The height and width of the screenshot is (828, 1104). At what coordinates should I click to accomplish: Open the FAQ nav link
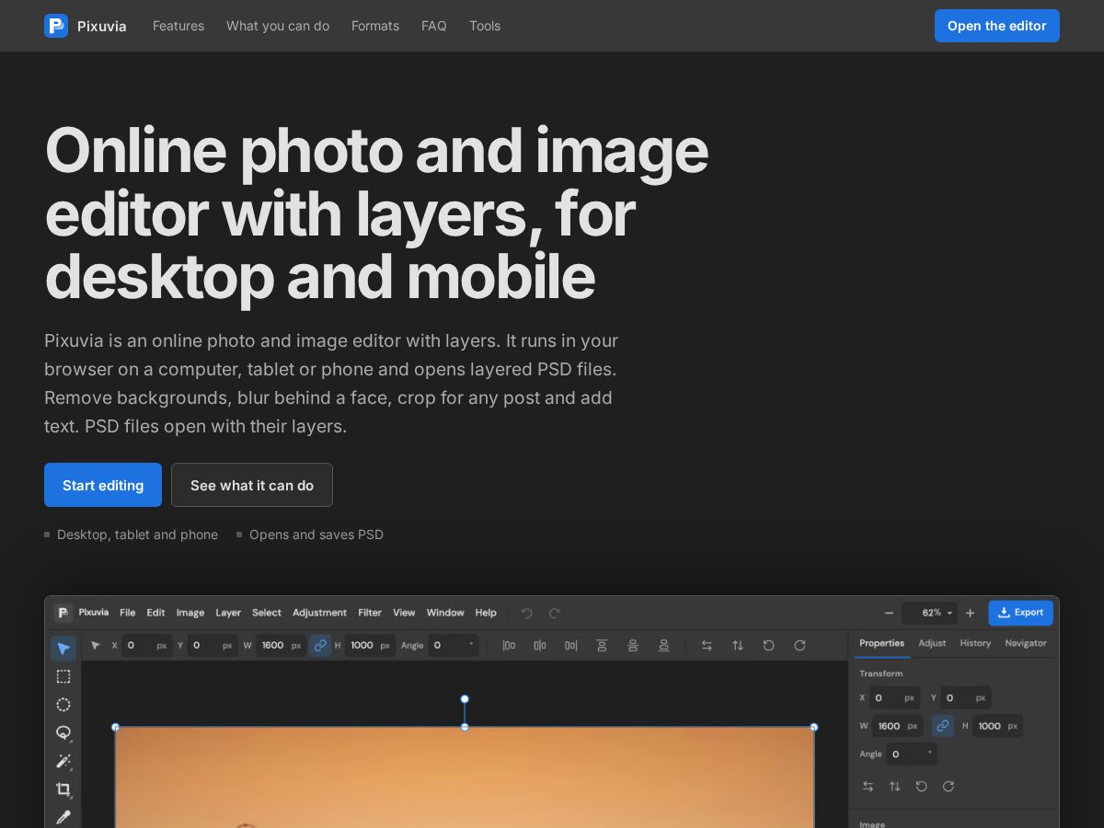[x=434, y=26]
